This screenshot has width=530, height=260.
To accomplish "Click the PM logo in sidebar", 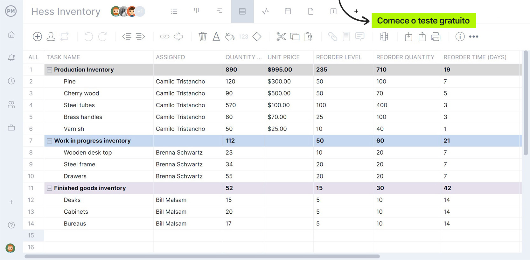I will point(11,11).
